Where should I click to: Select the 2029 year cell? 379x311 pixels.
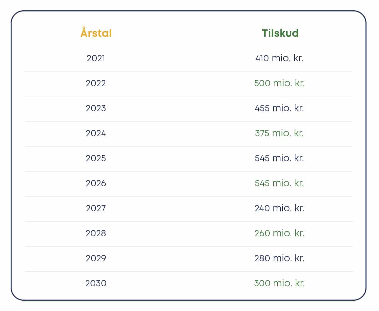coord(96,258)
